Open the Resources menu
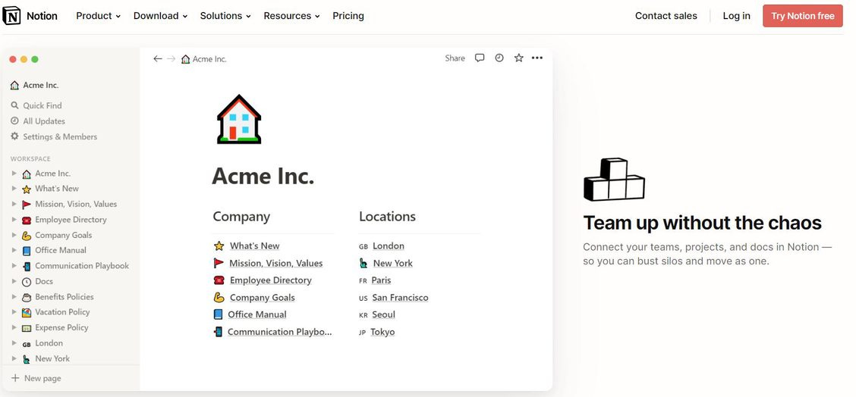Image resolution: width=856 pixels, height=397 pixels. pos(291,16)
